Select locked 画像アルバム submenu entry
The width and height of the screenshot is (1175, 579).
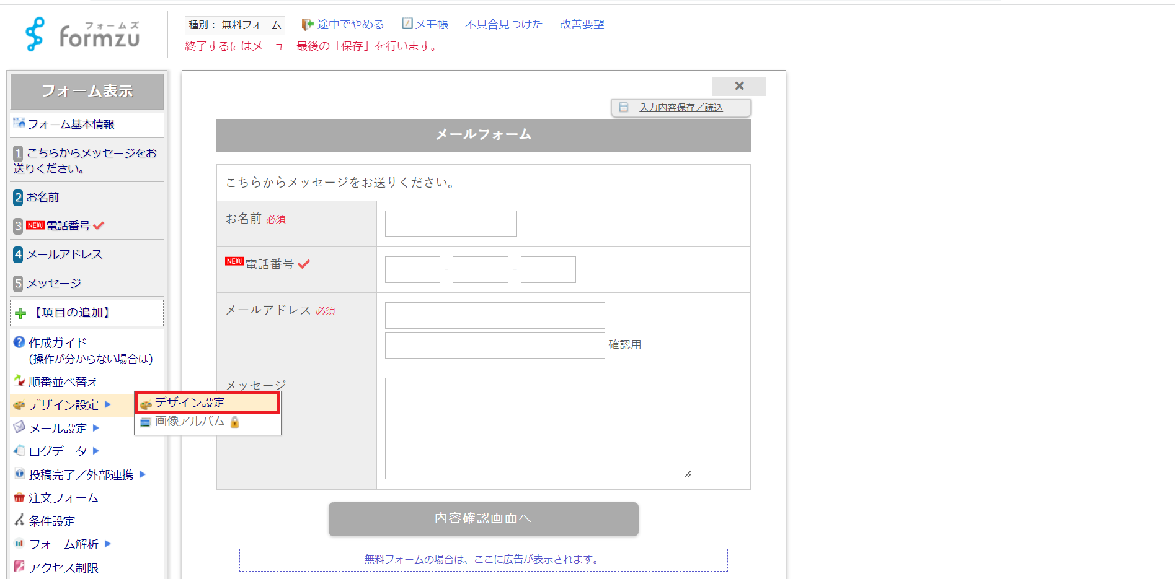pos(190,422)
